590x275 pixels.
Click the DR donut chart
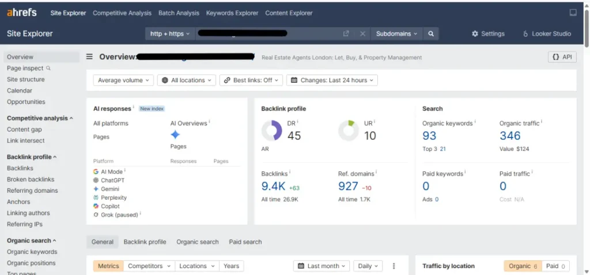[272, 131]
